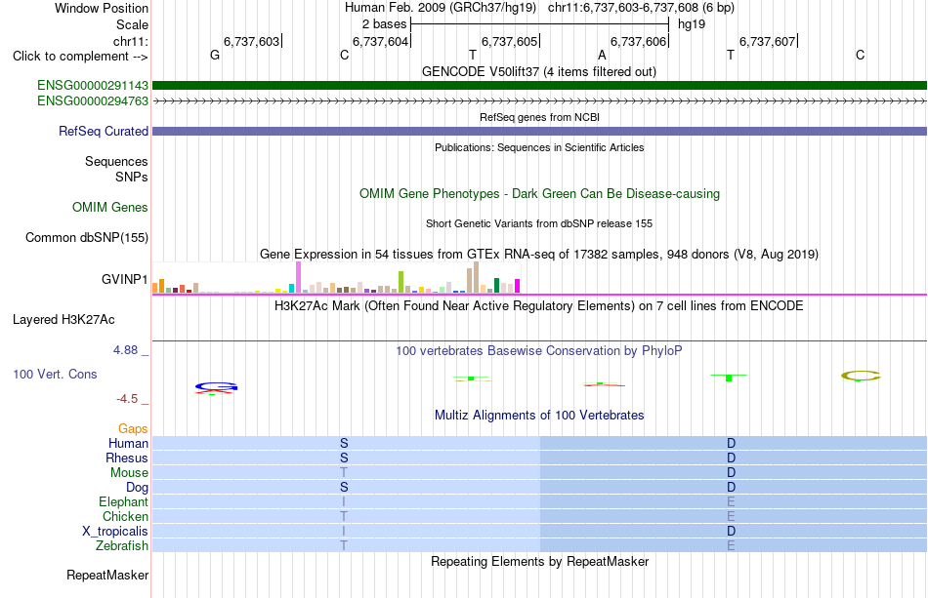The height and width of the screenshot is (598, 928).
Task: Click the '2 bases' scale bar text
Action: (385, 24)
